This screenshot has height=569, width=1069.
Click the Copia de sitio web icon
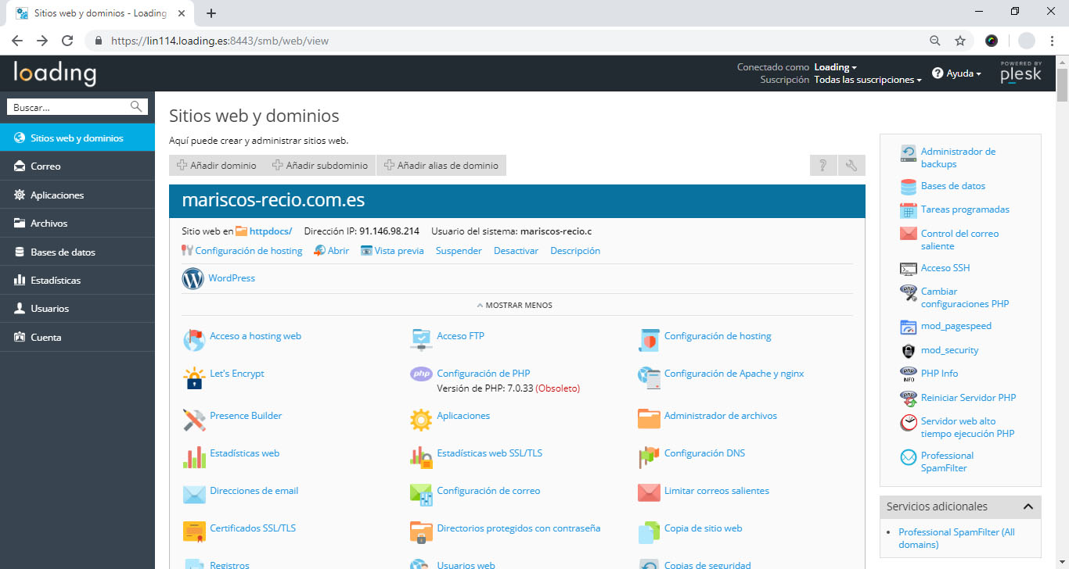[x=649, y=532]
